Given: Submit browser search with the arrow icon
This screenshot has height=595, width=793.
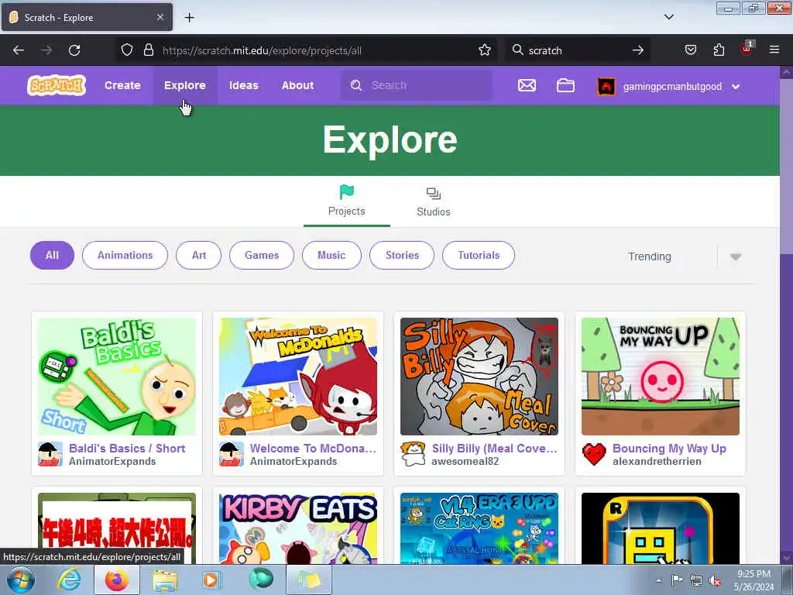Looking at the screenshot, I should pyautogui.click(x=638, y=50).
